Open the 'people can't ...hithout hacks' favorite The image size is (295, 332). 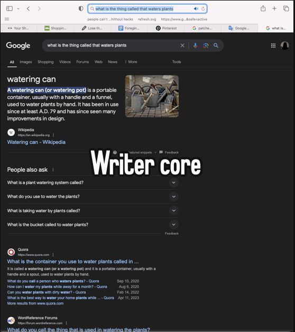pos(110,19)
